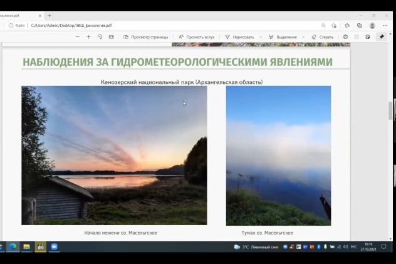Open the zoom magnifier in address bar
The width and height of the screenshot is (396, 264).
[x=323, y=26]
